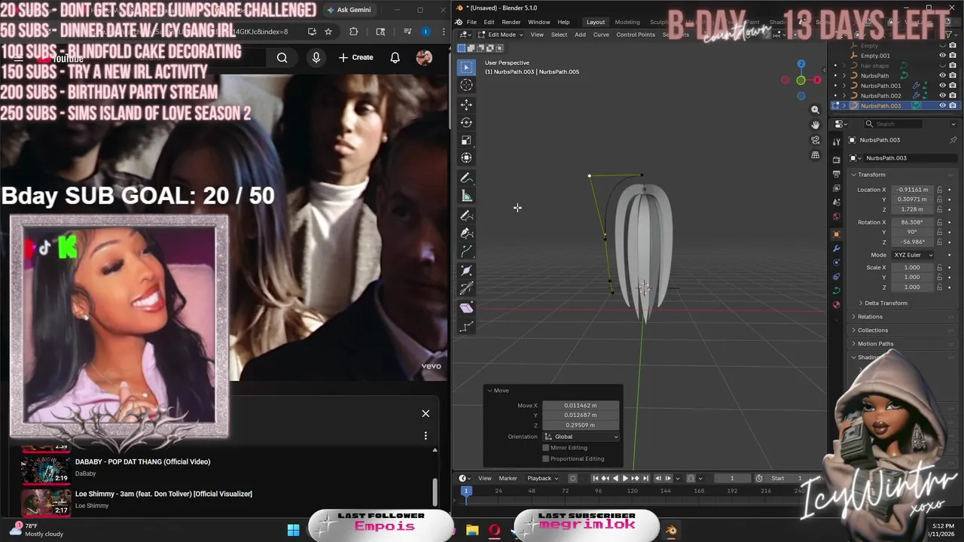Select the Rotate tool in Blender toolbar

click(466, 122)
